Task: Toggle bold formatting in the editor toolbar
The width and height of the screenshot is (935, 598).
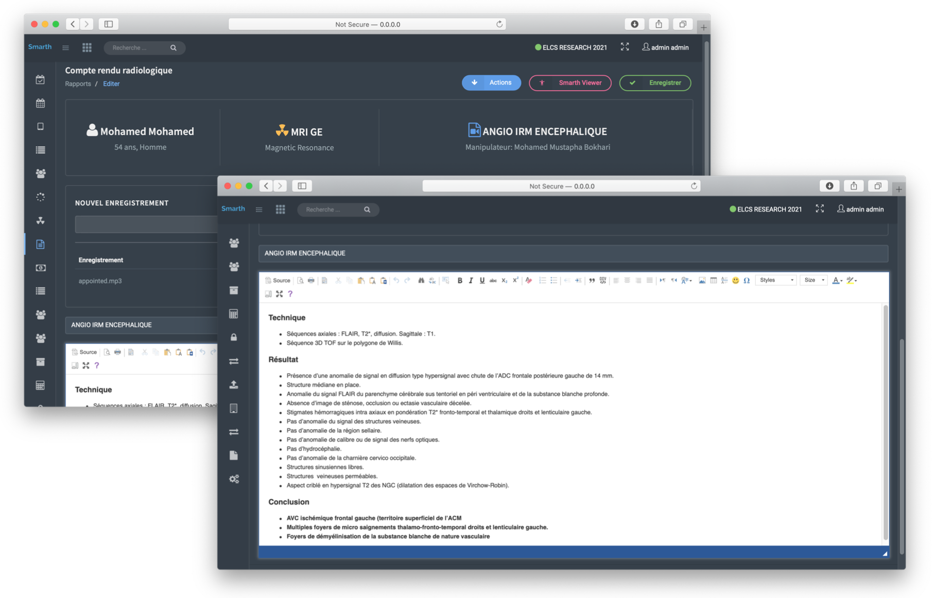Action: click(x=460, y=280)
